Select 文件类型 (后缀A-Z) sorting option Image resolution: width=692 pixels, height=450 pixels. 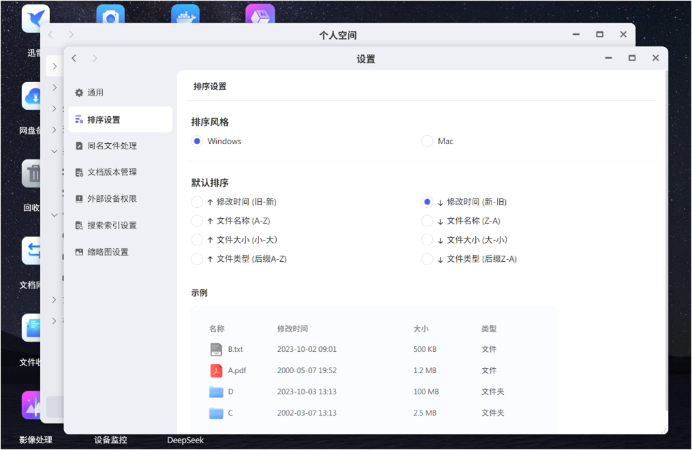click(x=197, y=259)
